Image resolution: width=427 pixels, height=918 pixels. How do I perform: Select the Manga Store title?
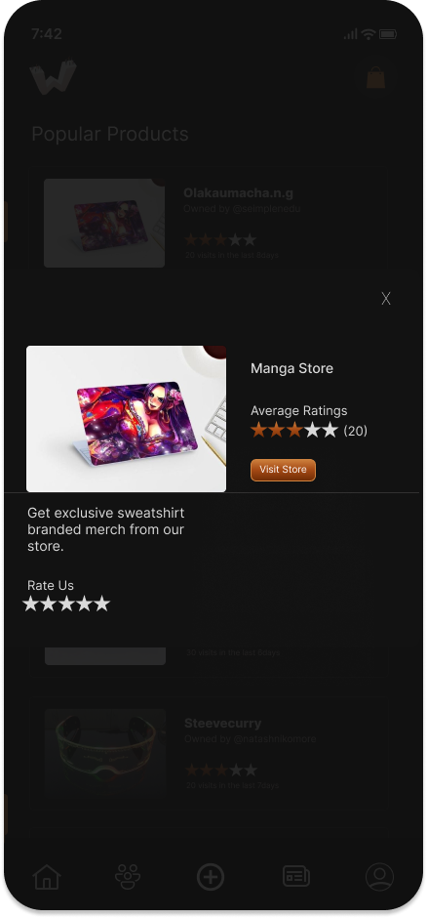click(291, 368)
